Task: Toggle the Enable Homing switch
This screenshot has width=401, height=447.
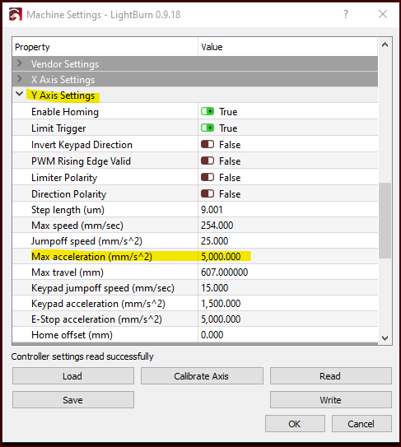Action: [207, 111]
